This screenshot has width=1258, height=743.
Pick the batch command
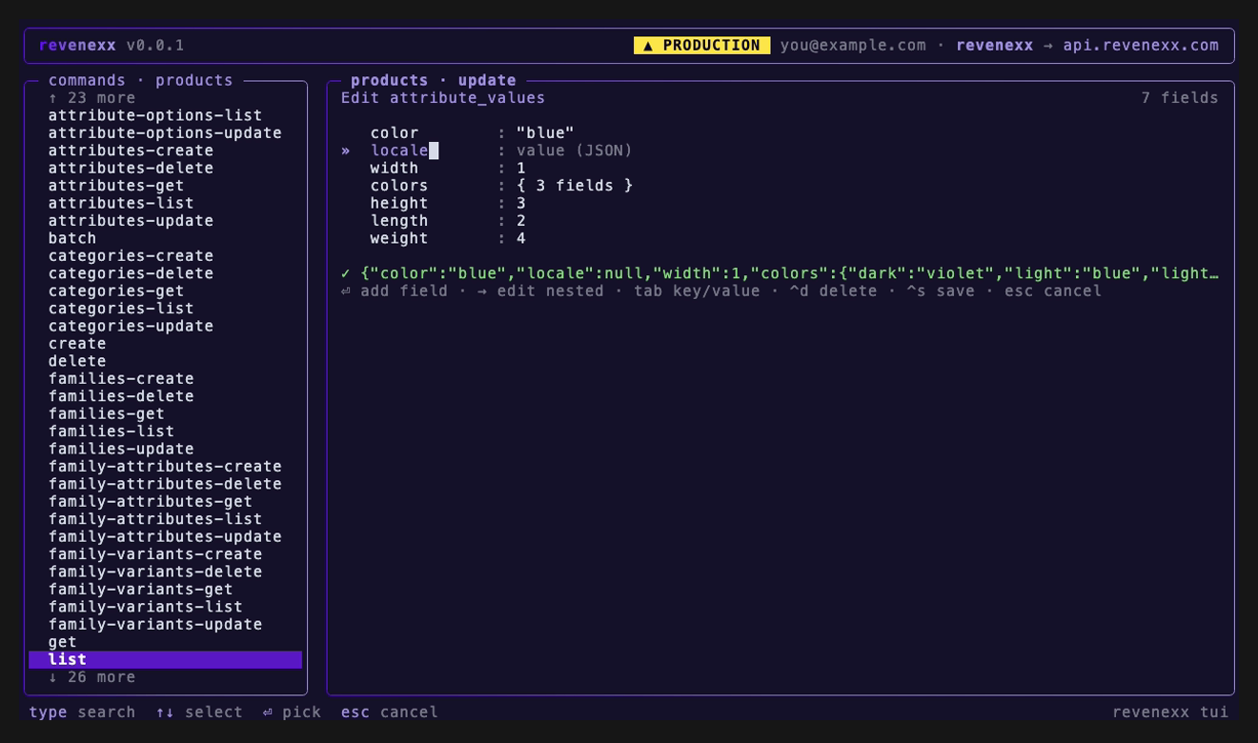point(72,238)
